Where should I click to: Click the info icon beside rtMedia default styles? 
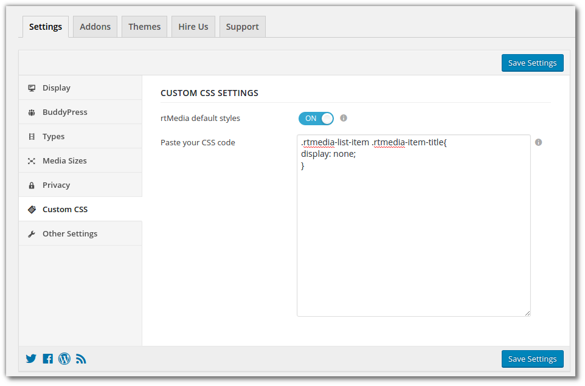point(344,118)
